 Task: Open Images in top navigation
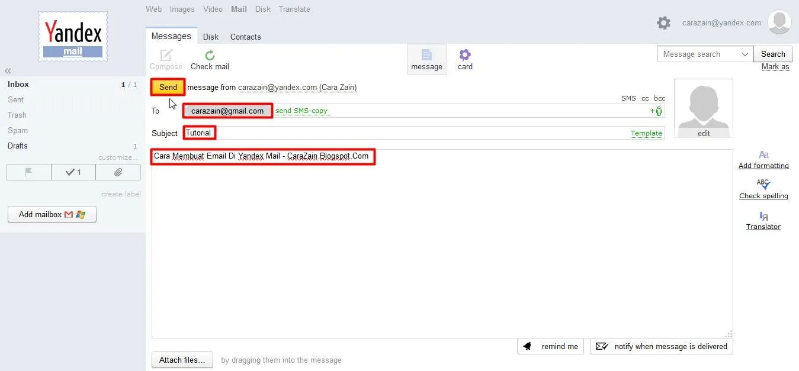point(182,9)
